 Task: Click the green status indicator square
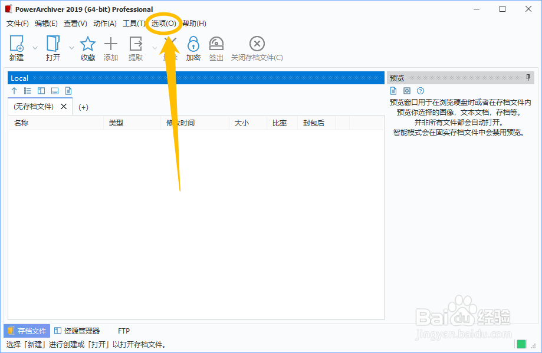pos(521,344)
